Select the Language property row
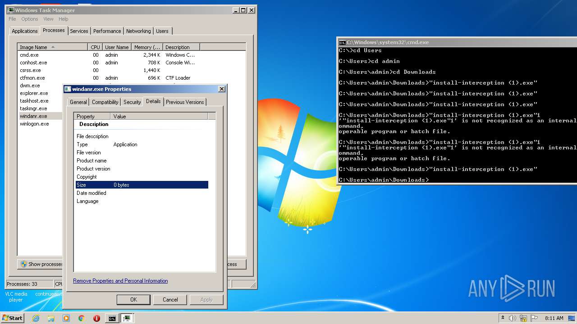The width and height of the screenshot is (577, 324). point(142,201)
